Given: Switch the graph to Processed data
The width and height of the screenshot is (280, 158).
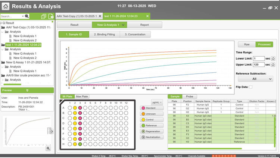Looking at the screenshot, I should 264,44.
